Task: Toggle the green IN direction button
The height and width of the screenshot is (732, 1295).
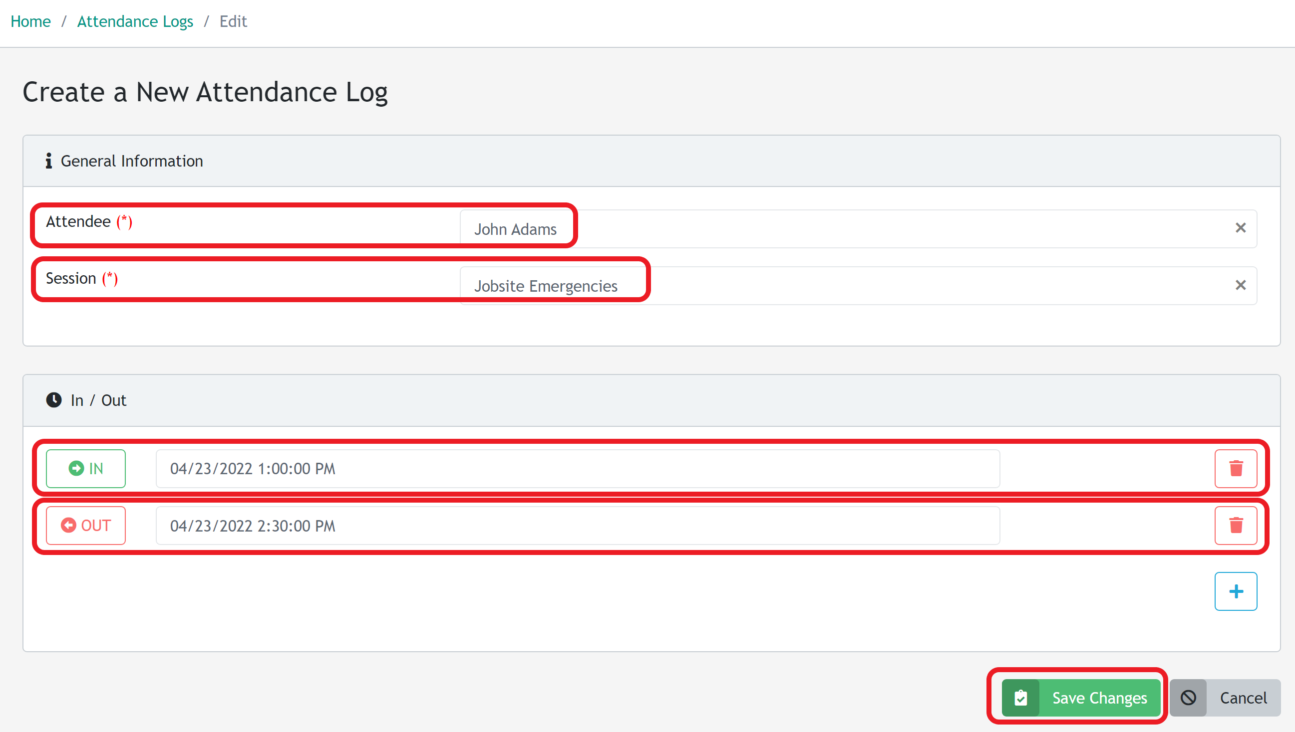Action: 85,468
